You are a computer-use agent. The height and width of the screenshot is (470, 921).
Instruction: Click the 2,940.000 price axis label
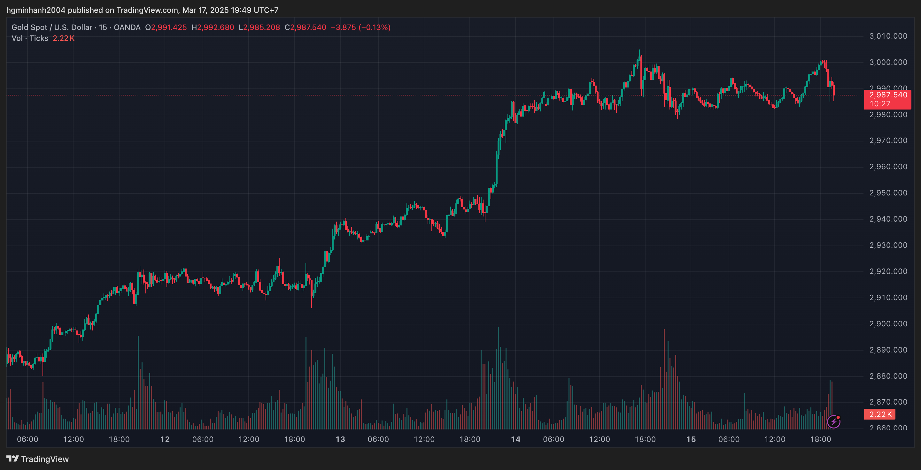tap(888, 219)
